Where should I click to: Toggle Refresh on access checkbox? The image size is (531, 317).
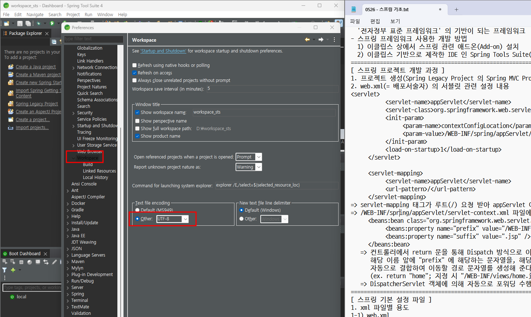[x=135, y=73]
